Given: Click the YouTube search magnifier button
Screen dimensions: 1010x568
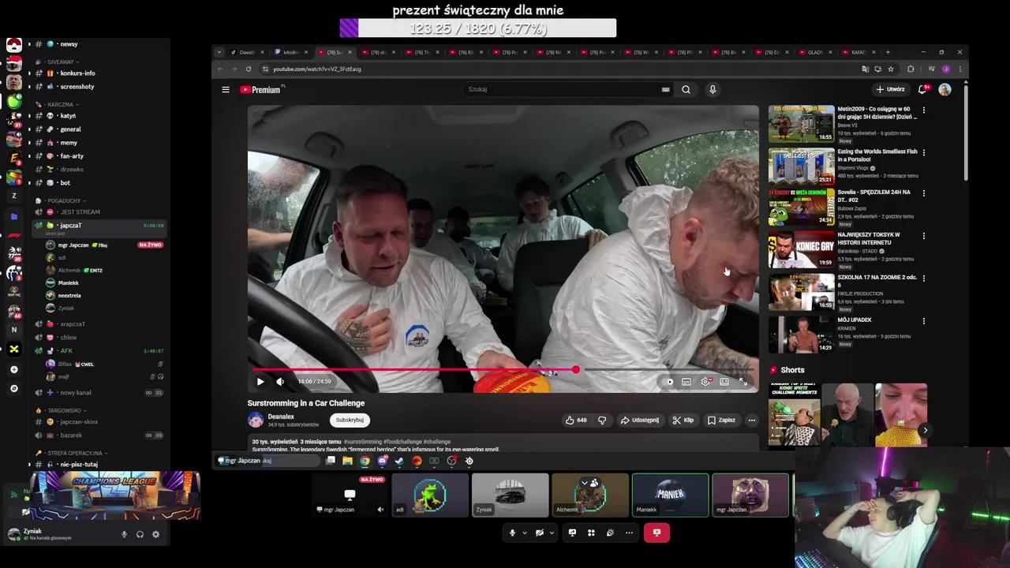Looking at the screenshot, I should (686, 89).
